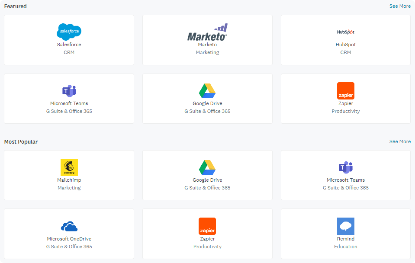
Task: Select the Mailchimp title text
Action: [x=69, y=180]
